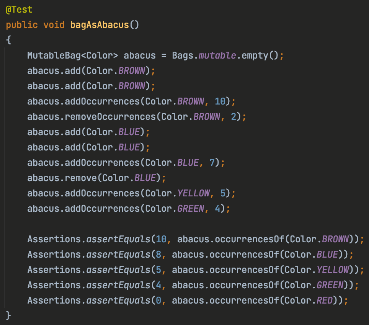Image resolution: width=369 pixels, height=325 pixels.
Task: Click the @Test annotation
Action: point(19,10)
